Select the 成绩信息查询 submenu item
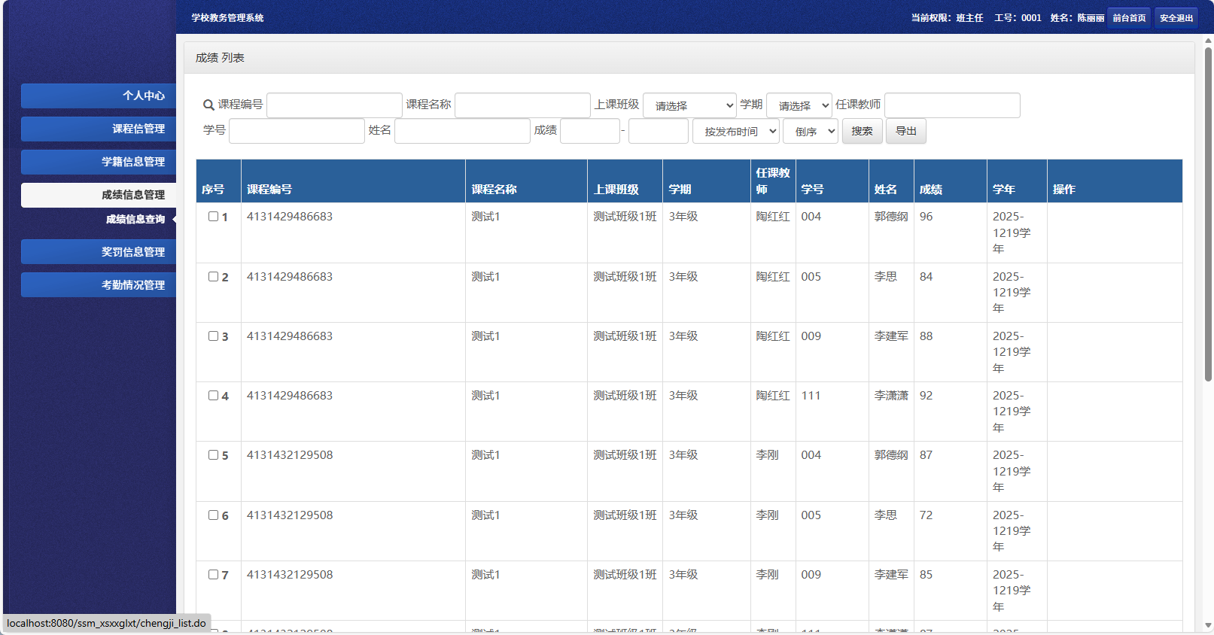 coord(135,220)
